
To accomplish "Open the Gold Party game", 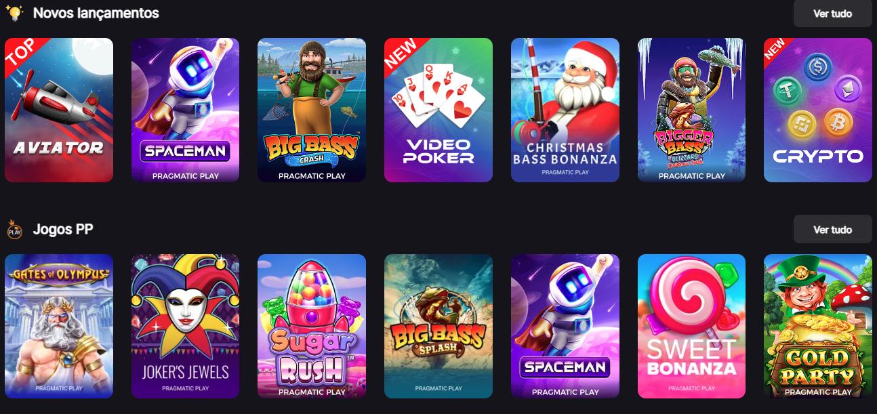I will tap(818, 326).
